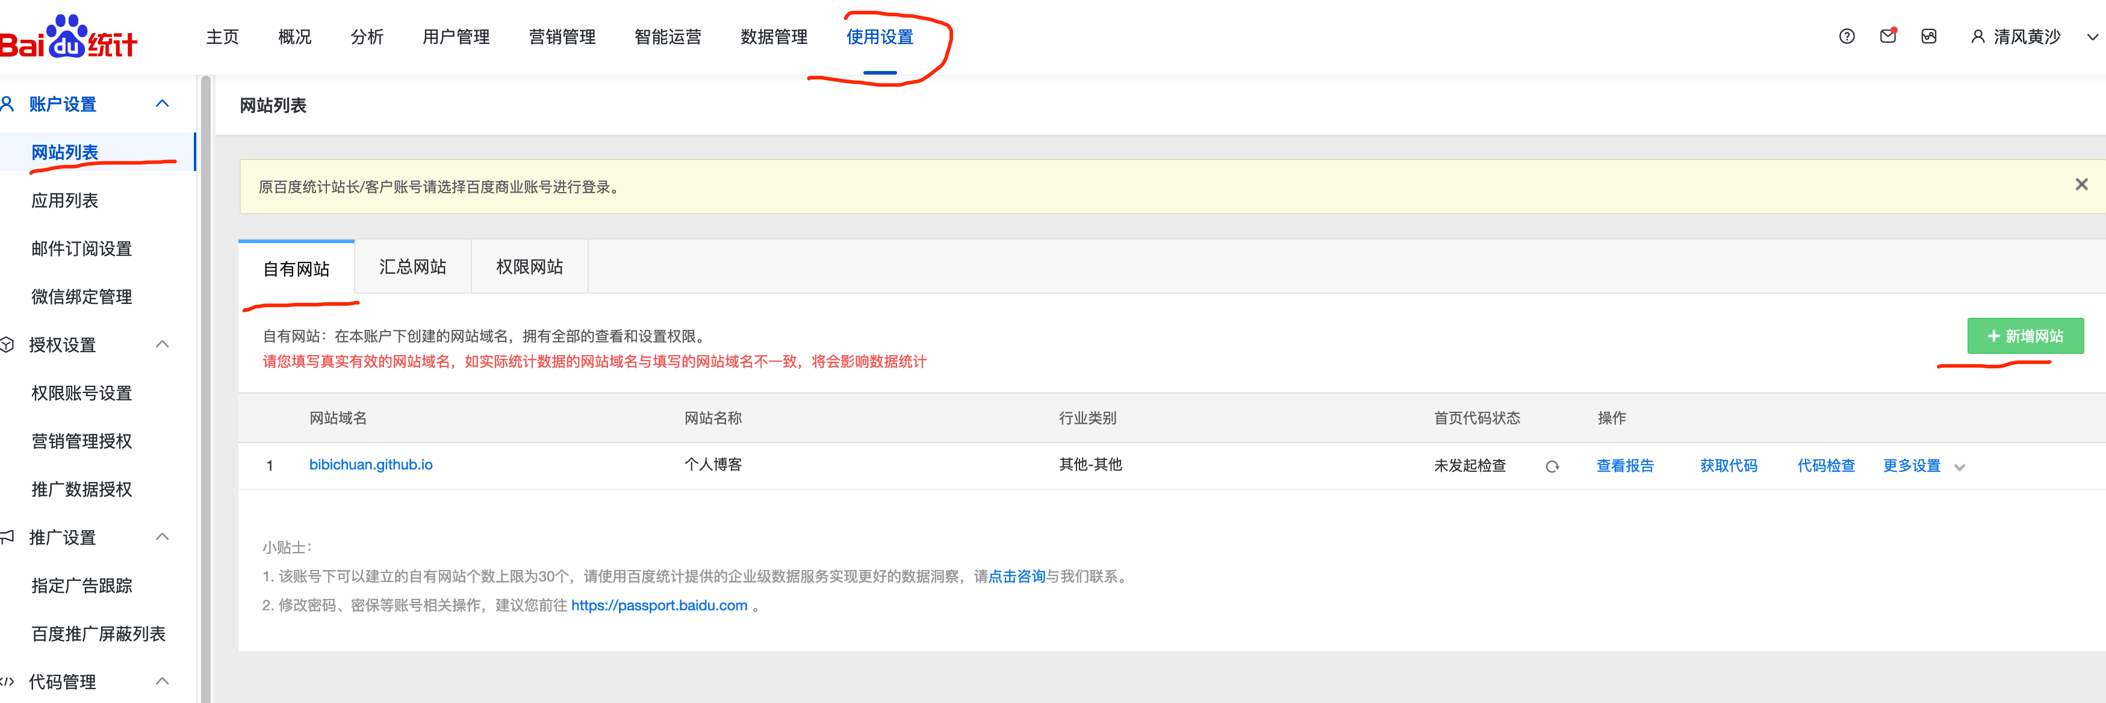Select 应用列表 in the sidebar
2106x703 pixels.
pyautogui.click(x=64, y=200)
